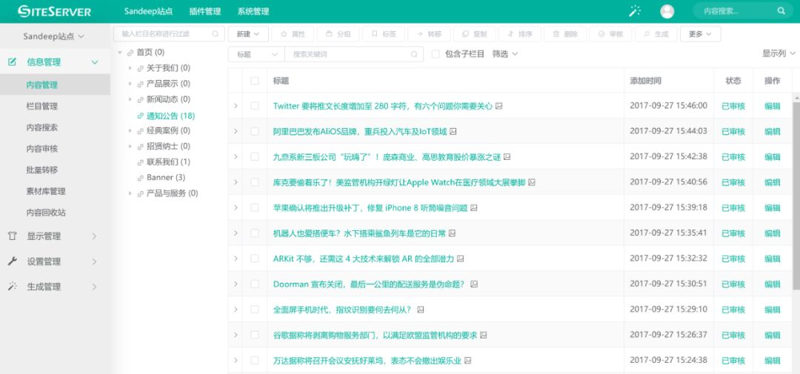Click the 排序 toolbar button
The image size is (800, 374).
click(x=519, y=33)
